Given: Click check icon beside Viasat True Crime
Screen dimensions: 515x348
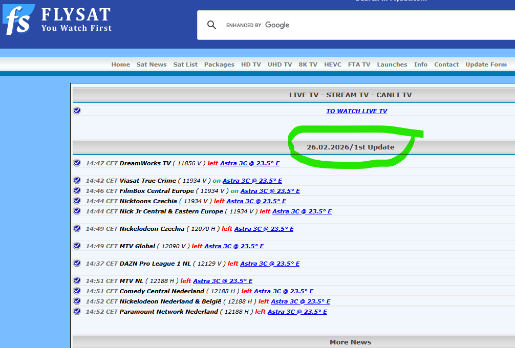Looking at the screenshot, I should coord(77,180).
